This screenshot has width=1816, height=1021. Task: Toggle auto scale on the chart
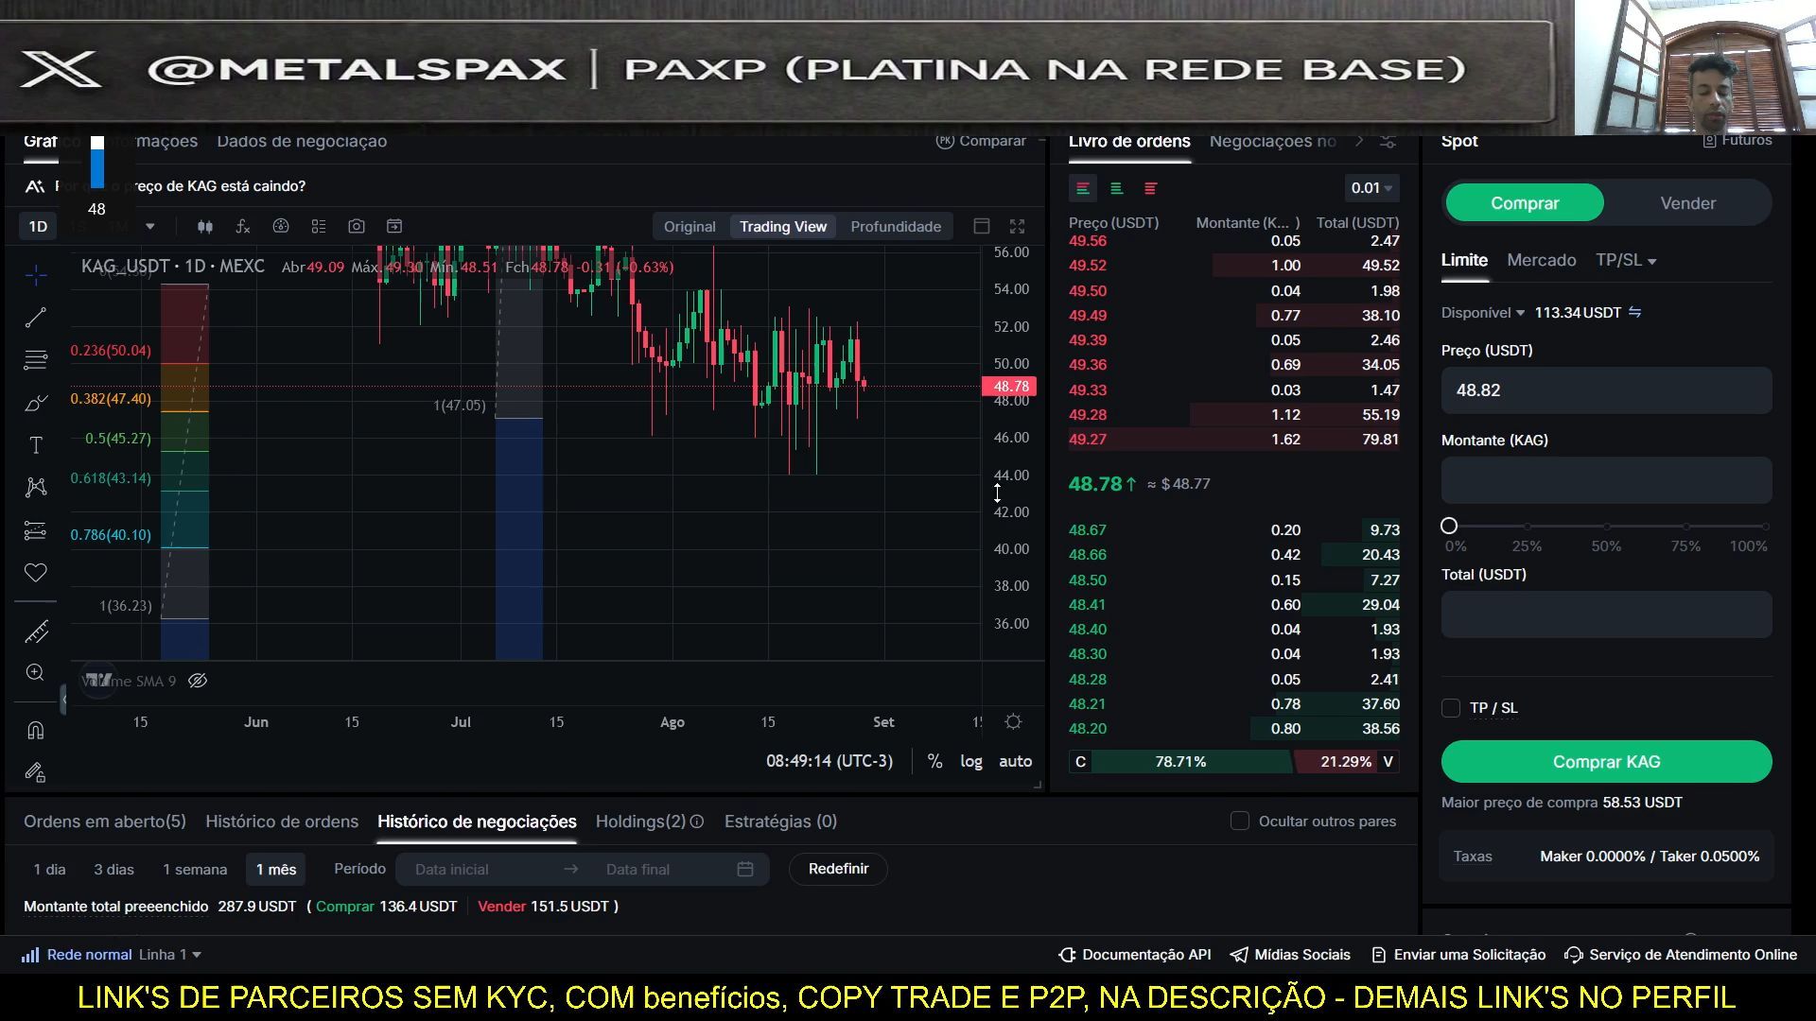tap(1016, 762)
